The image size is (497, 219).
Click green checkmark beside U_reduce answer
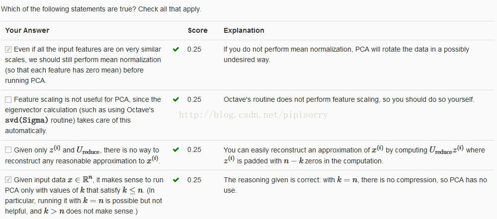point(175,149)
